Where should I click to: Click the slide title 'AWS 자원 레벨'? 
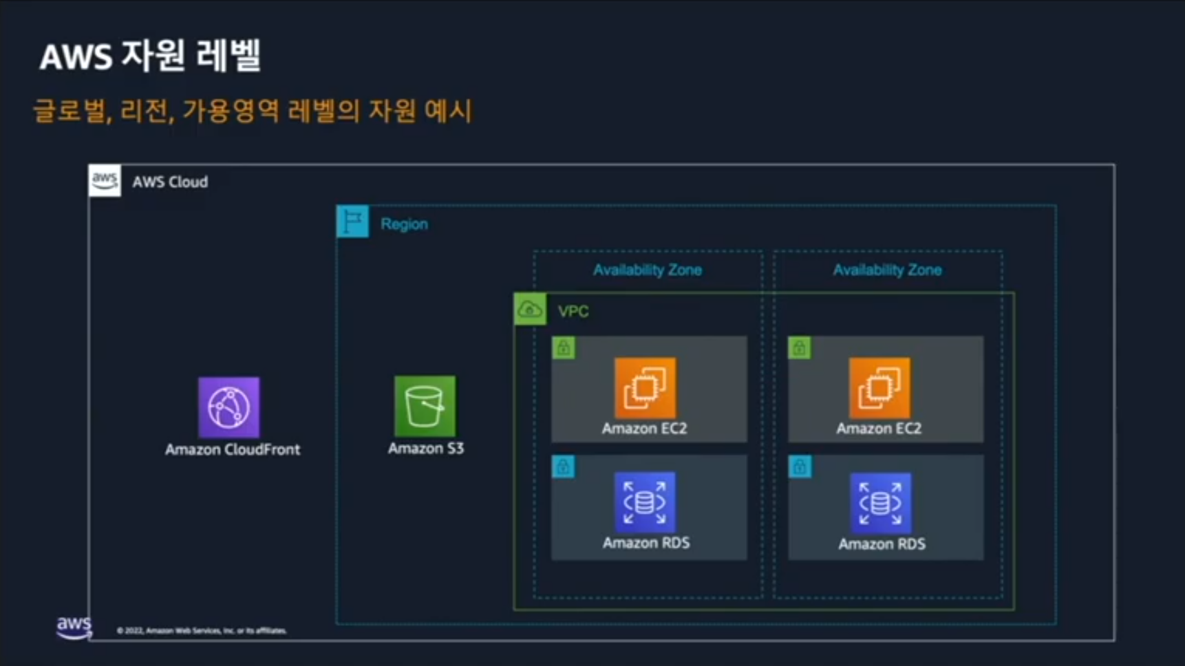[151, 56]
